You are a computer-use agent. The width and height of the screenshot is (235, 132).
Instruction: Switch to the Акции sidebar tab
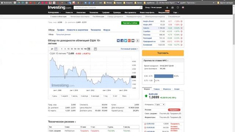[x=177, y=89]
